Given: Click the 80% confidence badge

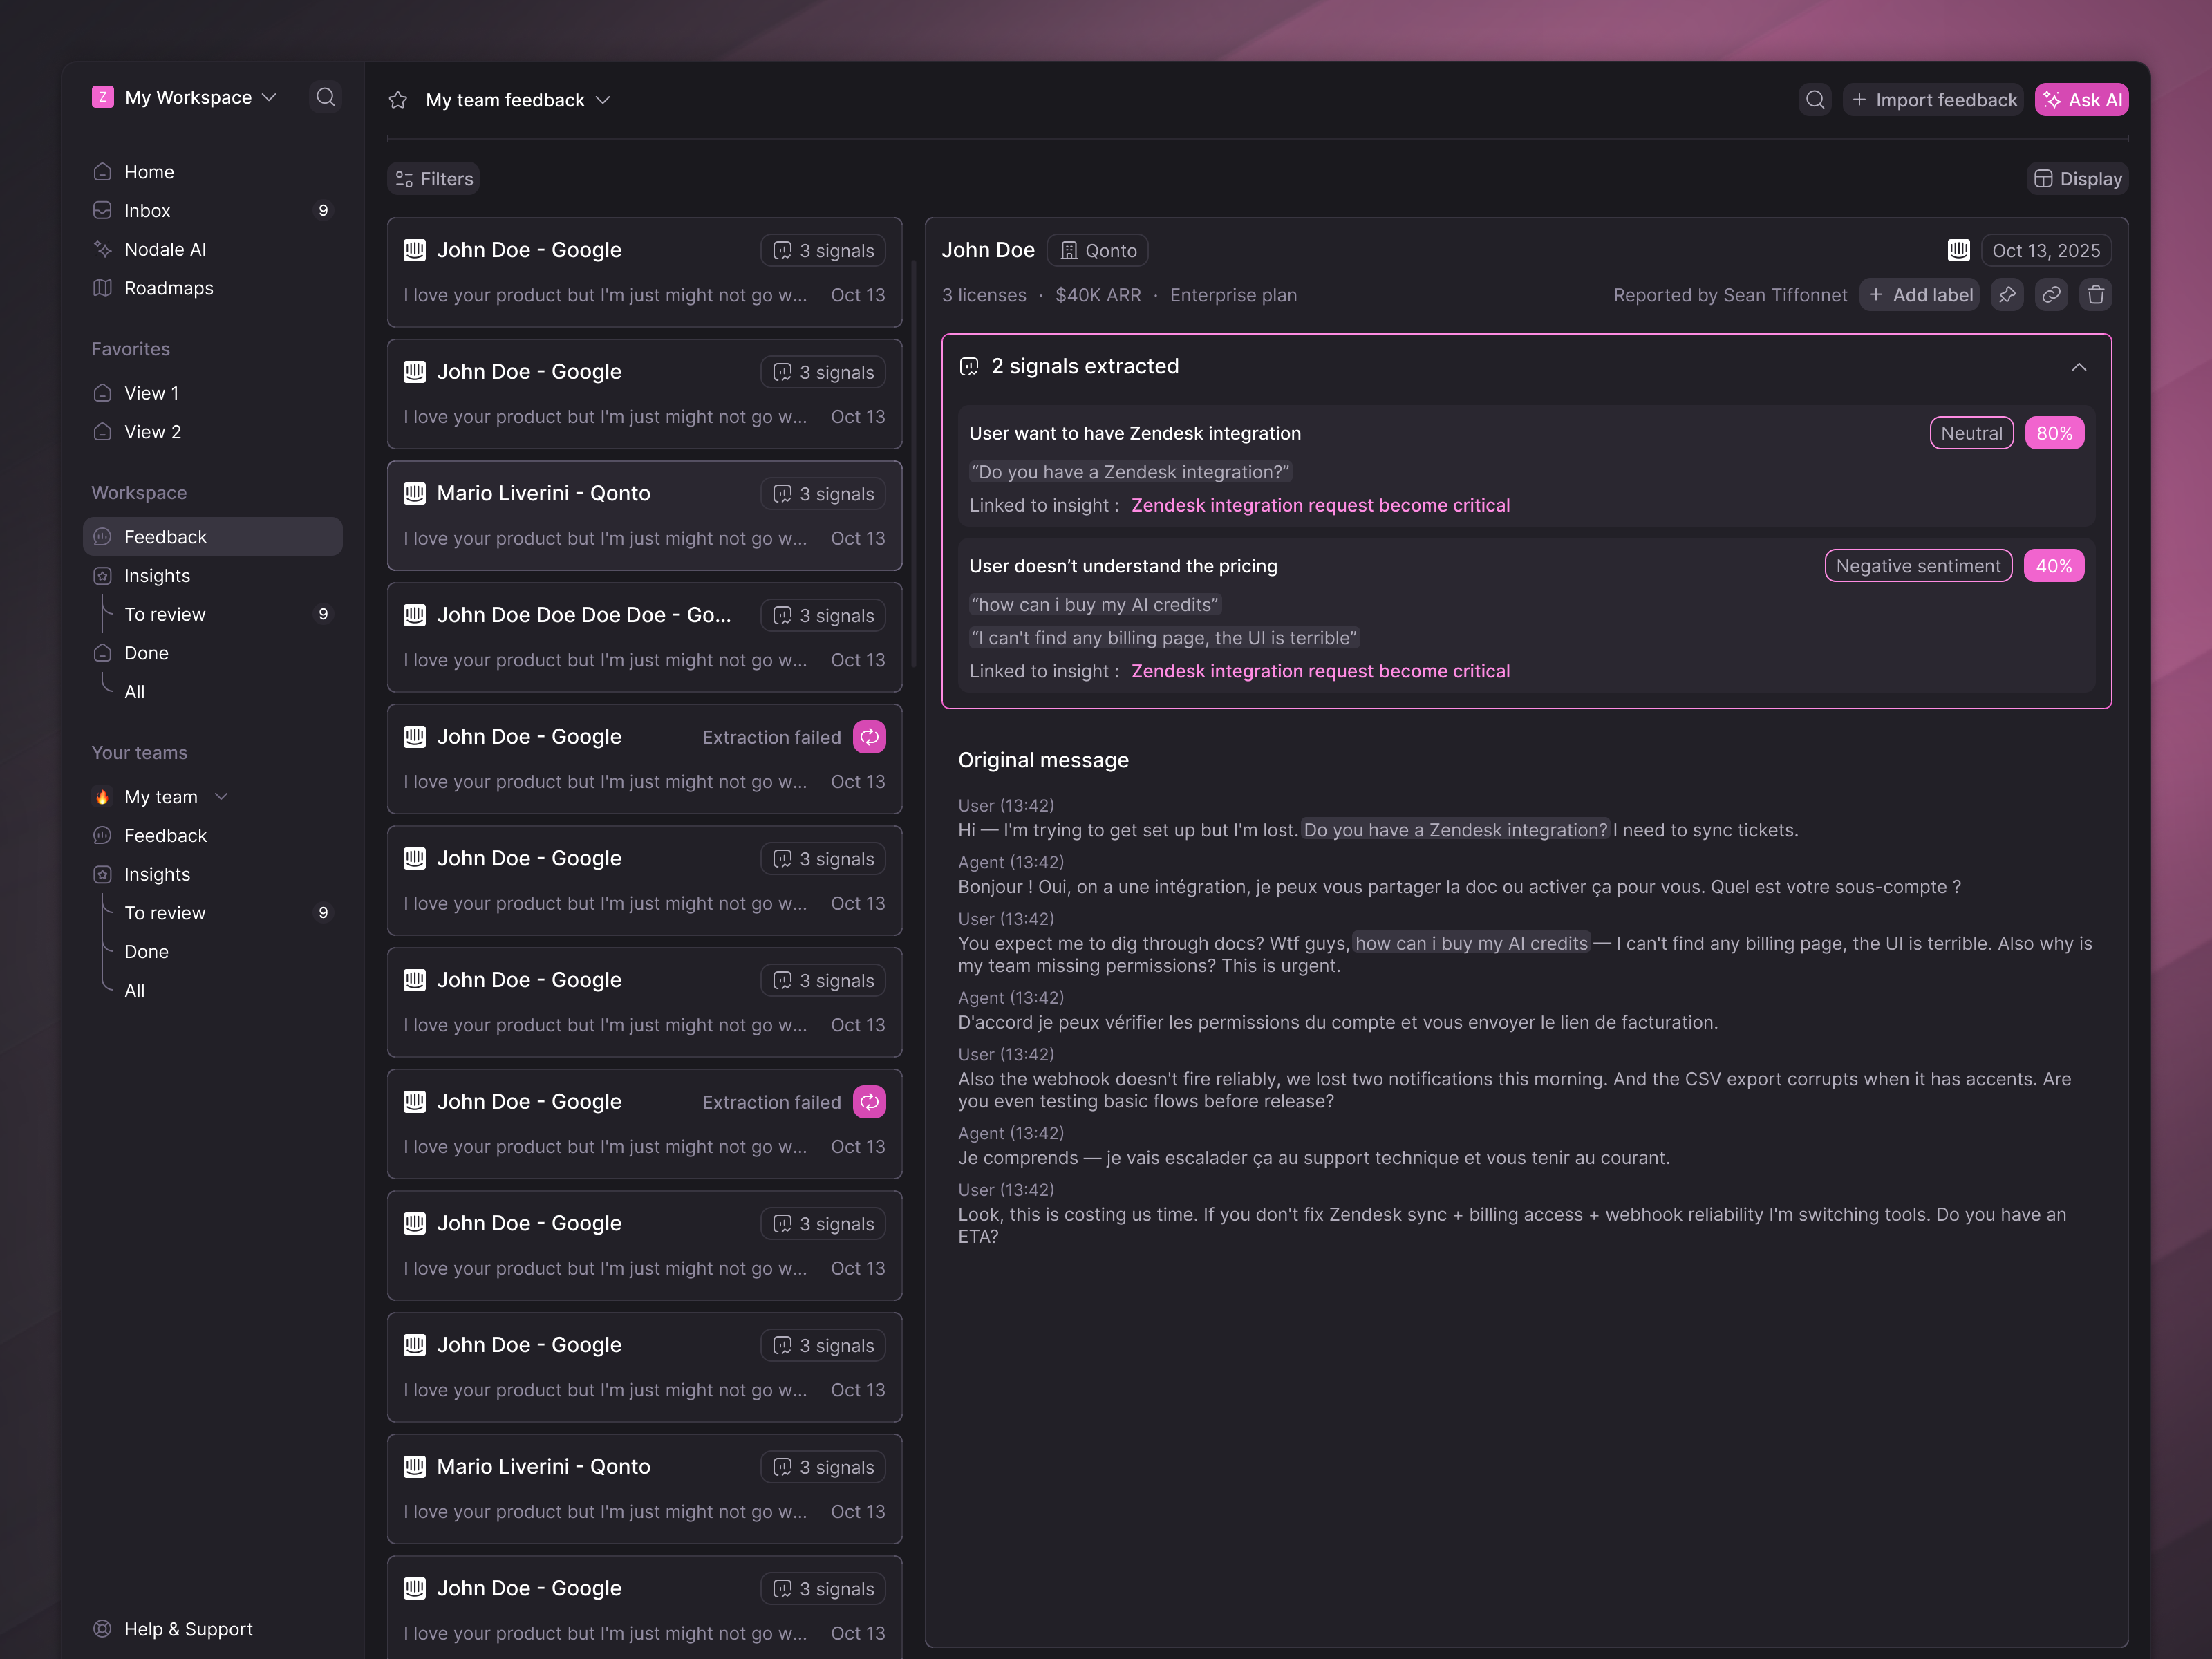Looking at the screenshot, I should [2053, 433].
